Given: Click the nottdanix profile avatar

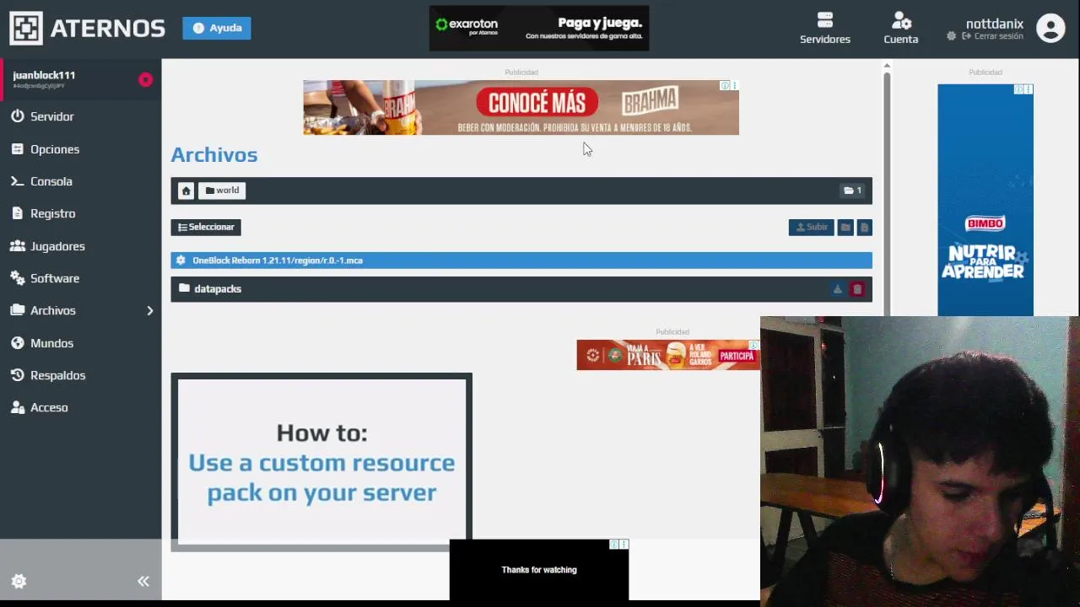Looking at the screenshot, I should tap(1050, 28).
